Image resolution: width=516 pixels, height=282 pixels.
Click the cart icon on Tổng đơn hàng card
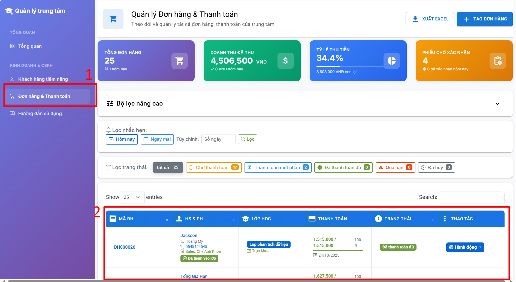[179, 61]
